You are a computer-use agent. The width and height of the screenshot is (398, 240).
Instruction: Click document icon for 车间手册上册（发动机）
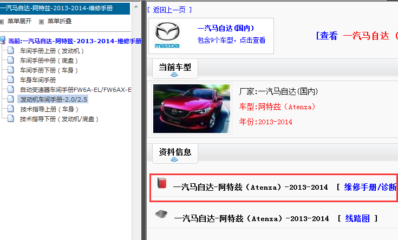[x=11, y=50]
